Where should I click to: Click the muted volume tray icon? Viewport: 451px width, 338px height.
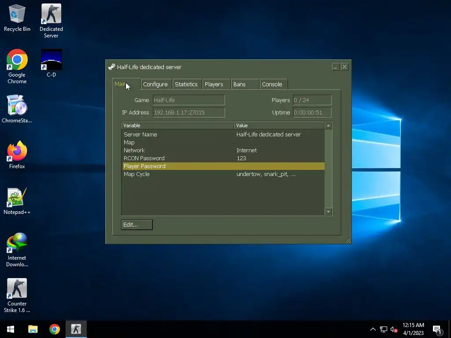click(x=394, y=329)
